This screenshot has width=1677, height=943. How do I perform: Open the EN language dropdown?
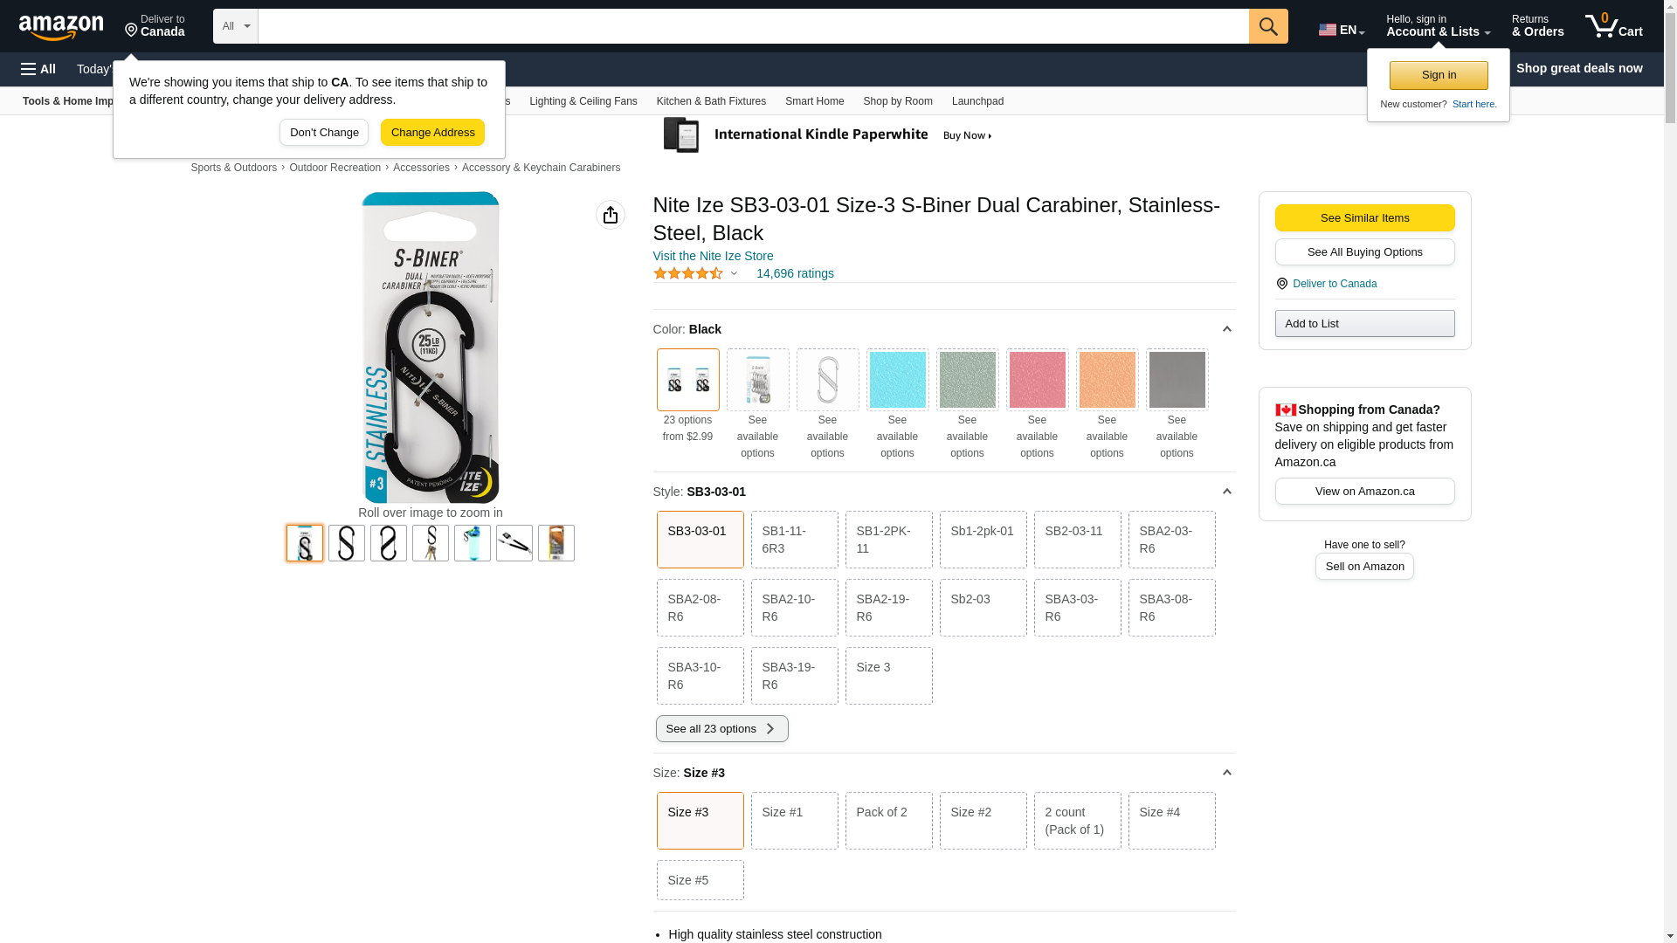(1342, 30)
